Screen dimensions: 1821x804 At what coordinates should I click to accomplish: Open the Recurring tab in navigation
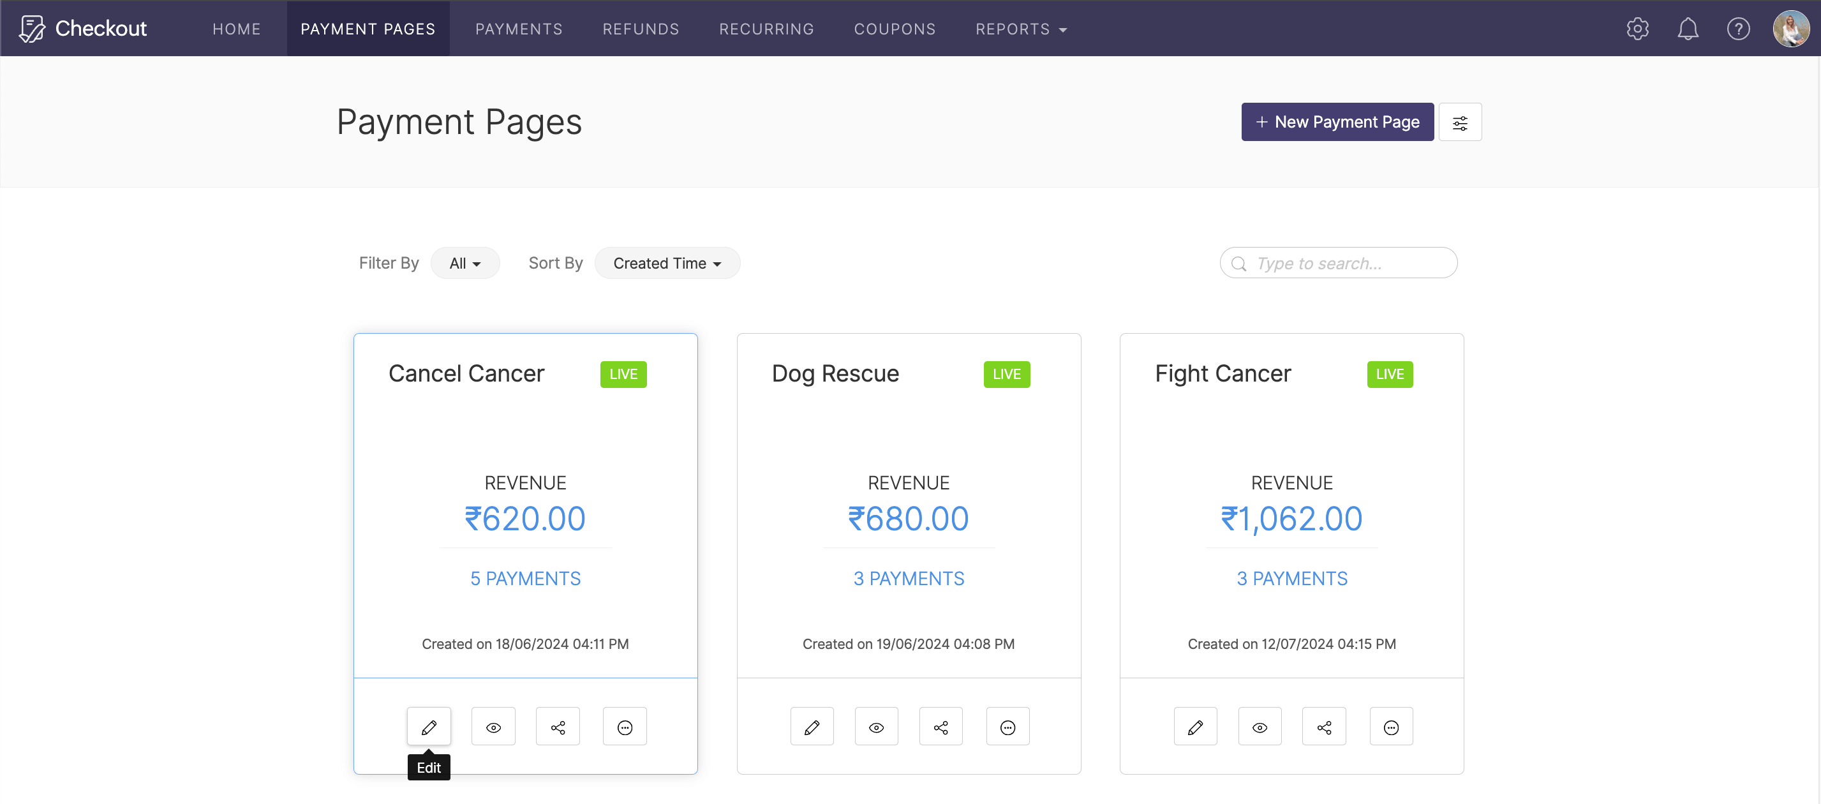click(x=766, y=28)
